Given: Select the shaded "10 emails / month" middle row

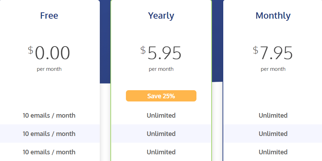Looking at the screenshot, I should pyautogui.click(x=49, y=134).
